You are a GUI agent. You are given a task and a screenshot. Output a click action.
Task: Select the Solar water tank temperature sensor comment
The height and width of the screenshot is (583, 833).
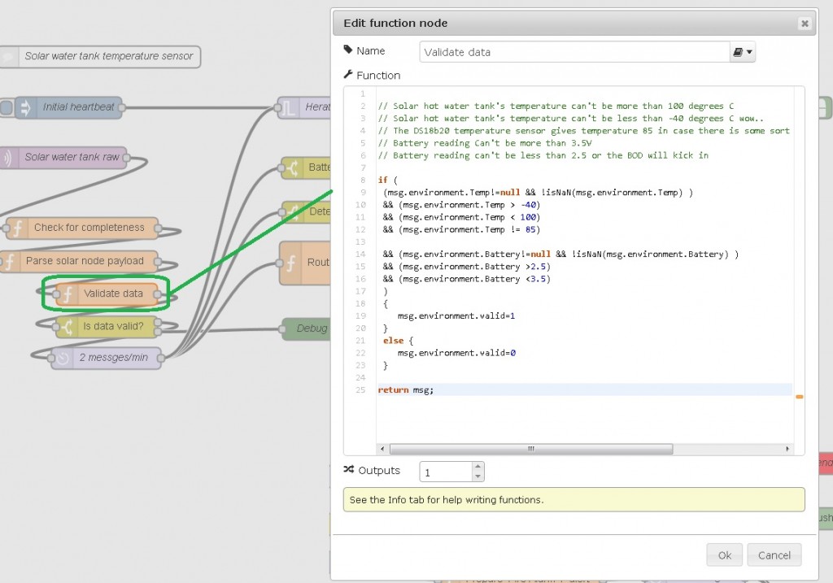pos(100,56)
